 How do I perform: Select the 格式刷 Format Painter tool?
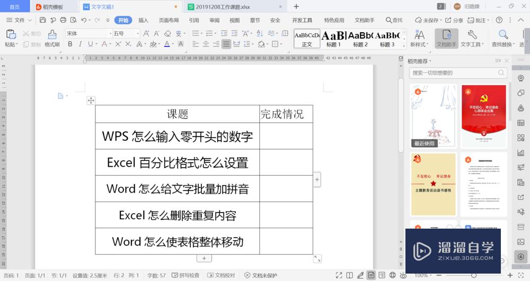(x=52, y=38)
